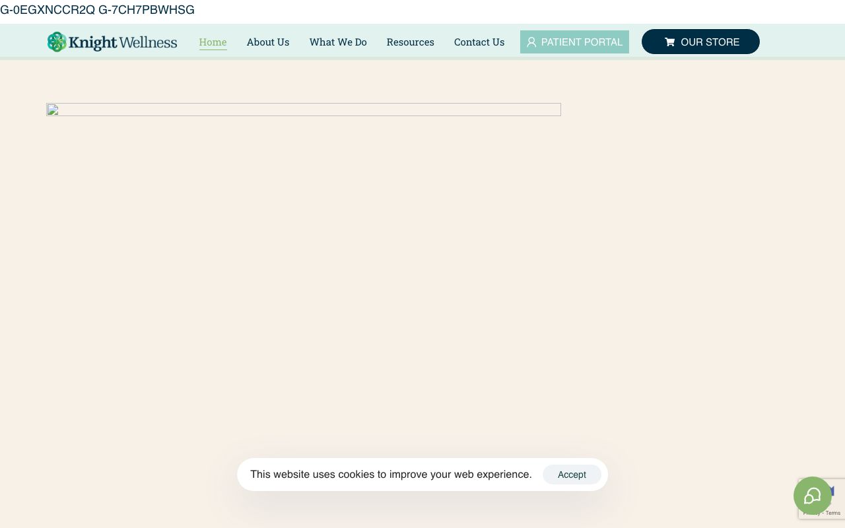845x528 pixels.
Task: Click the shopping cart icon in Our Store
Action: [x=669, y=42]
